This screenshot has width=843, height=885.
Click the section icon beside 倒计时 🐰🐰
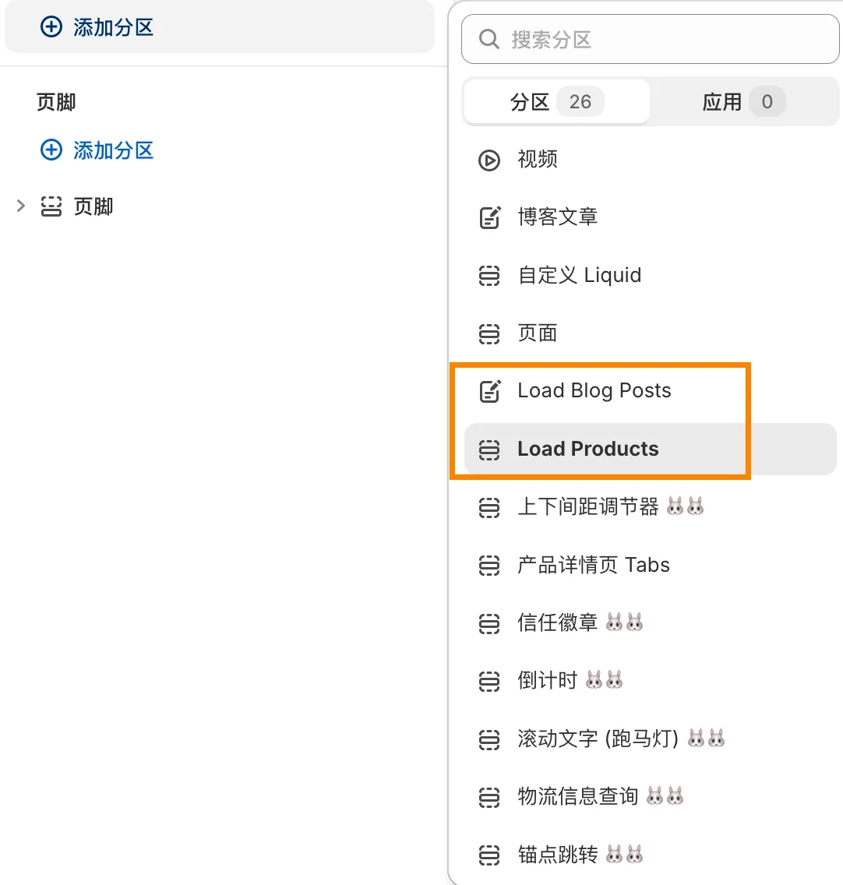coord(489,680)
